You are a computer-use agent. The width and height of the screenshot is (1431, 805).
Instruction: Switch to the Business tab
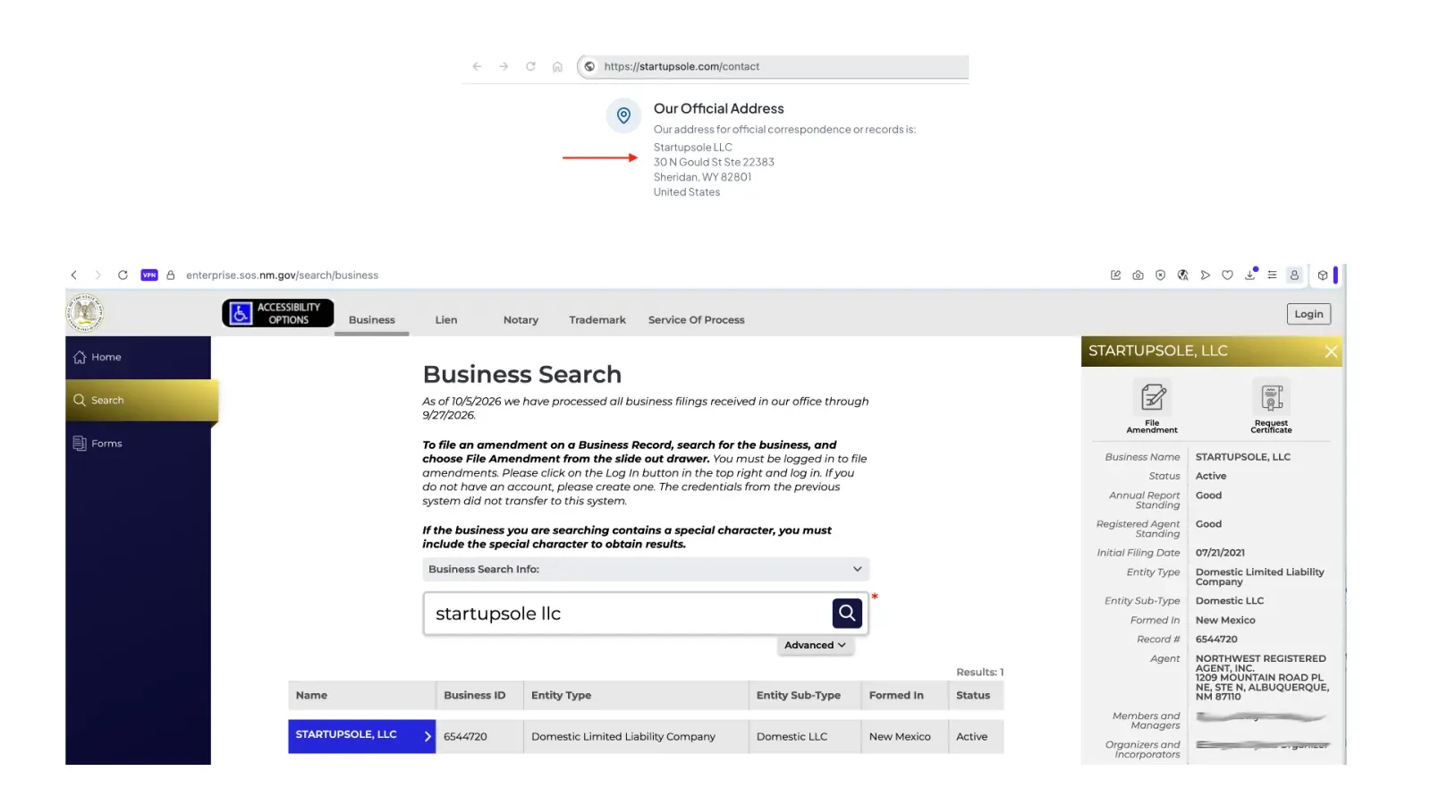tap(372, 320)
